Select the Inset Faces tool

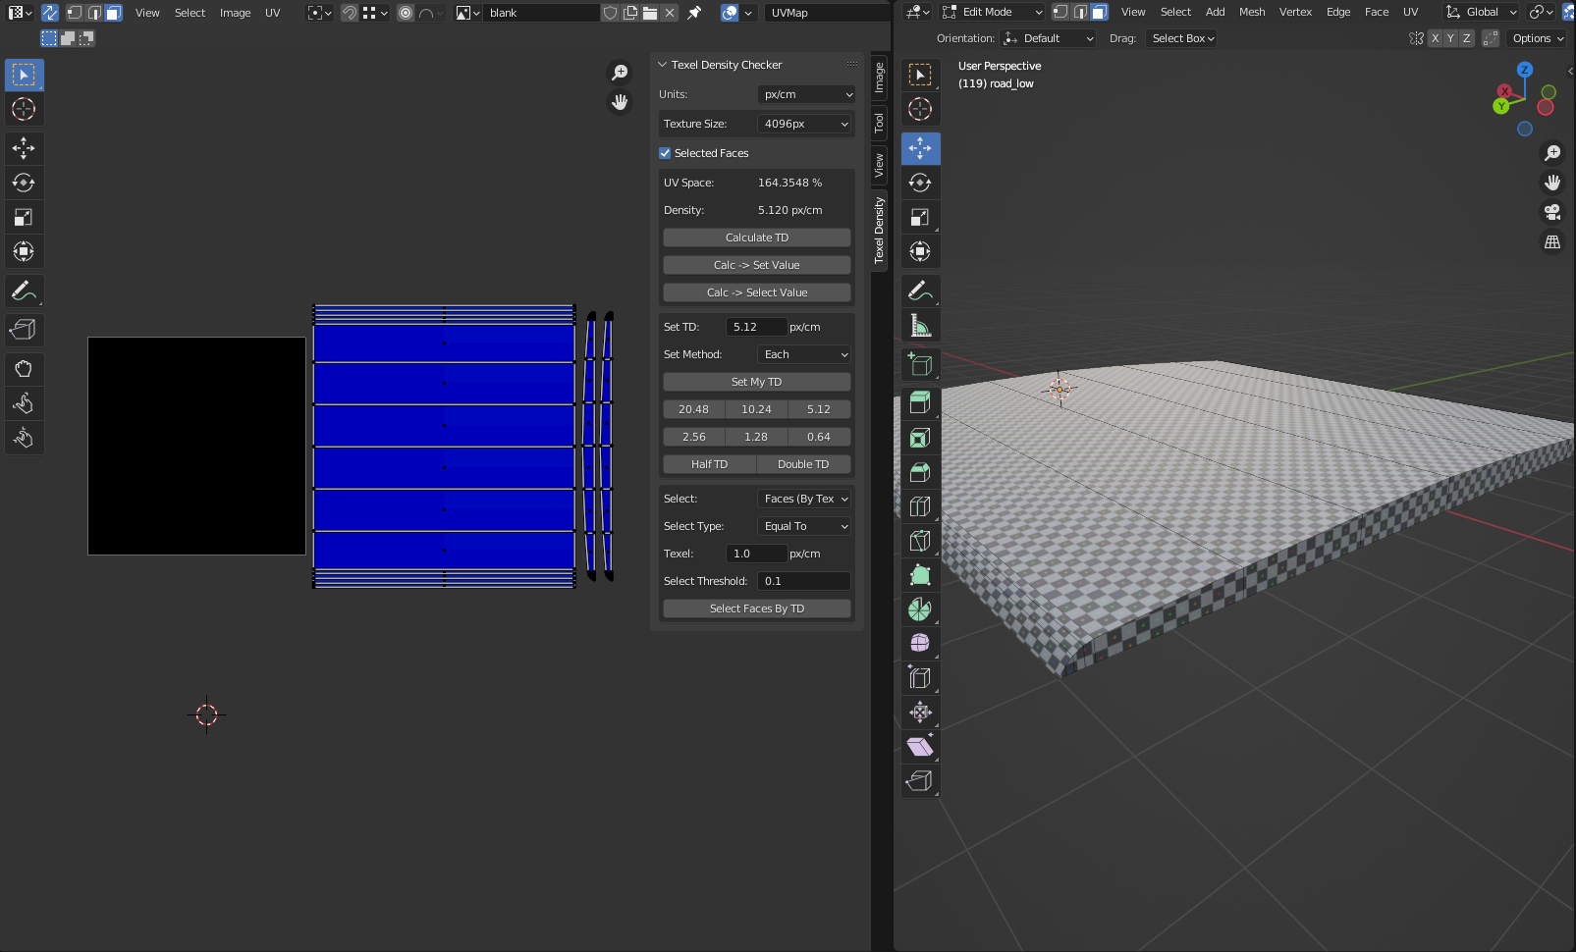click(x=920, y=438)
